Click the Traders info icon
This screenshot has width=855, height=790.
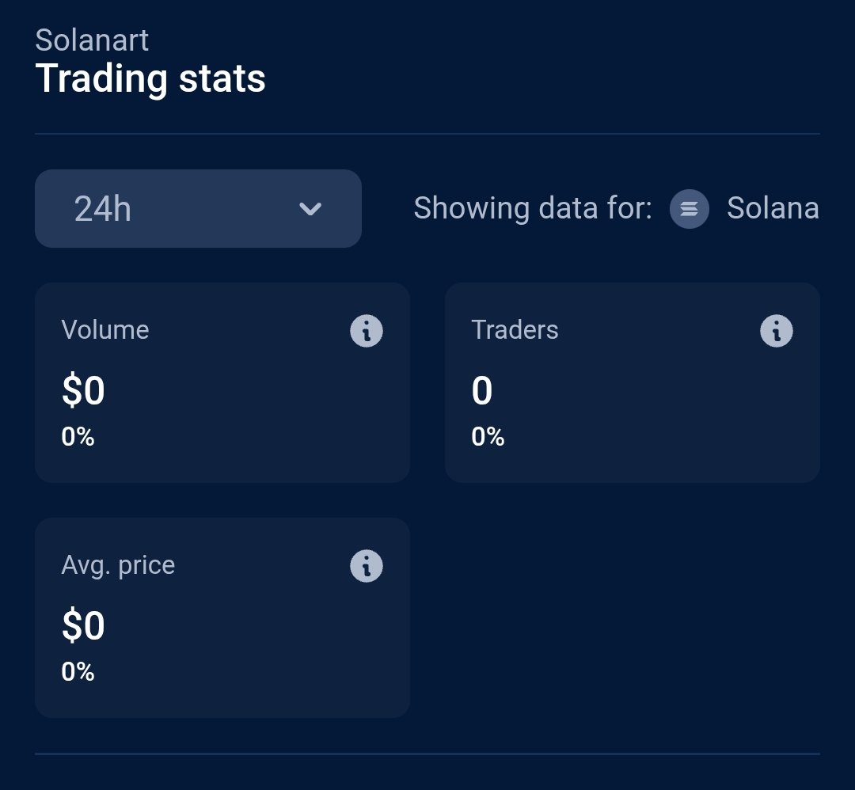pos(777,331)
